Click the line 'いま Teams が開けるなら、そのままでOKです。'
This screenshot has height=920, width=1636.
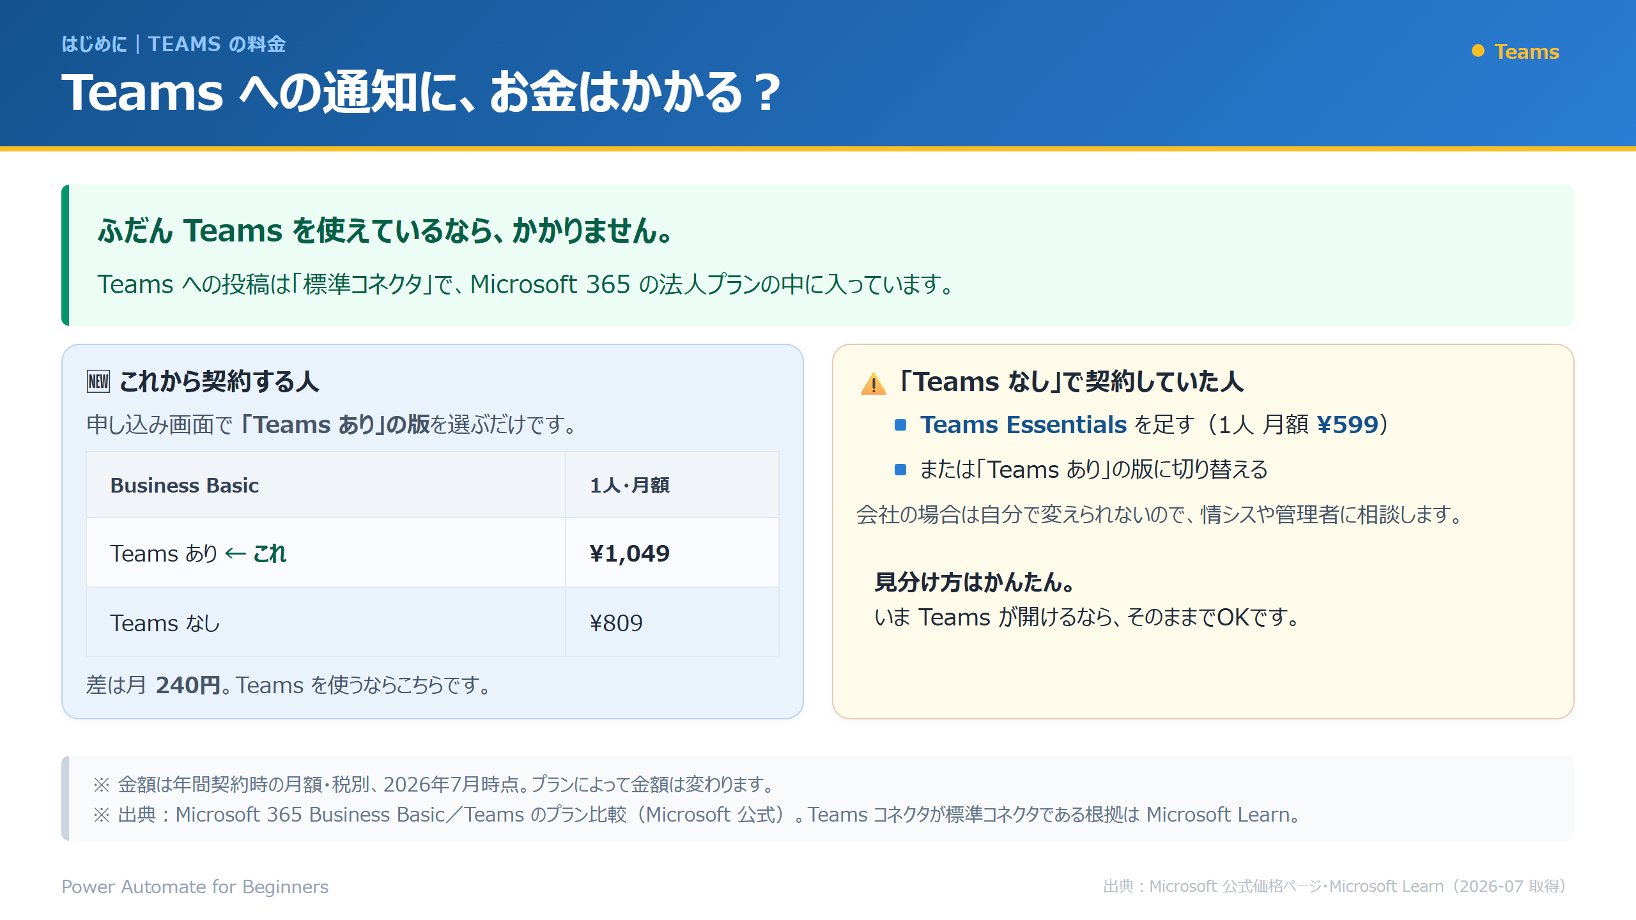[1086, 617]
